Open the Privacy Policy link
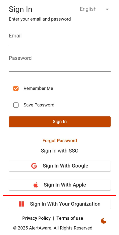The height and width of the screenshot is (235, 119). tap(36, 218)
